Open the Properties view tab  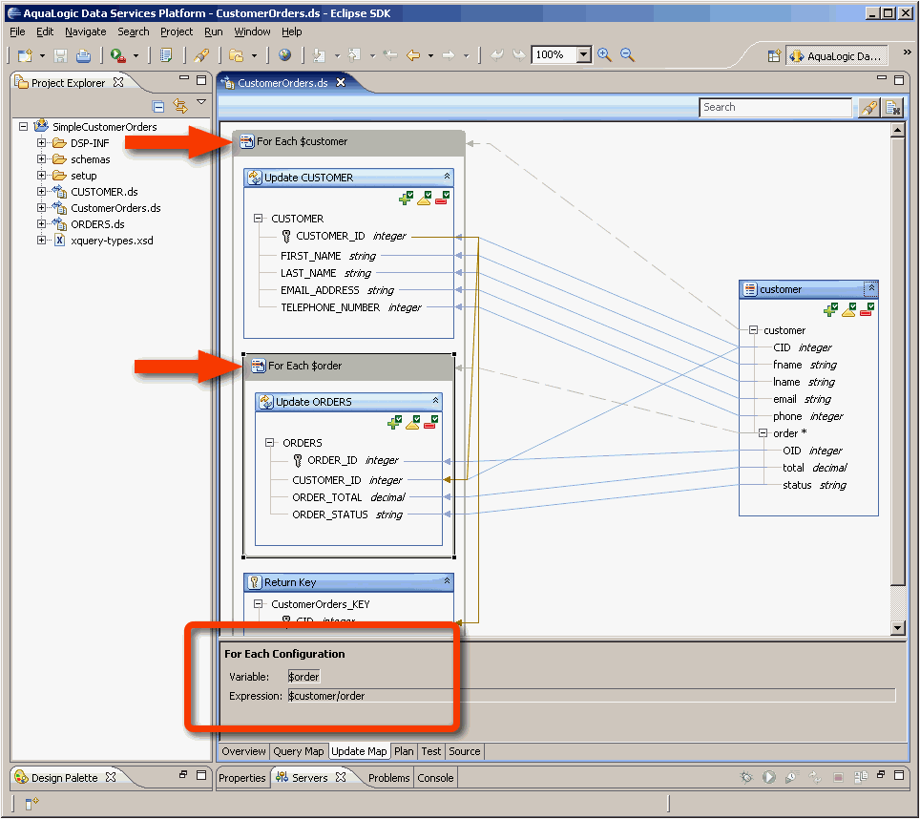(242, 778)
